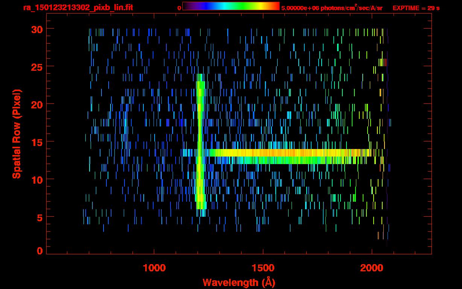This screenshot has height=289, width=462.
Task: Click the vertical emission line near 1216 Å
Action: tap(201, 145)
